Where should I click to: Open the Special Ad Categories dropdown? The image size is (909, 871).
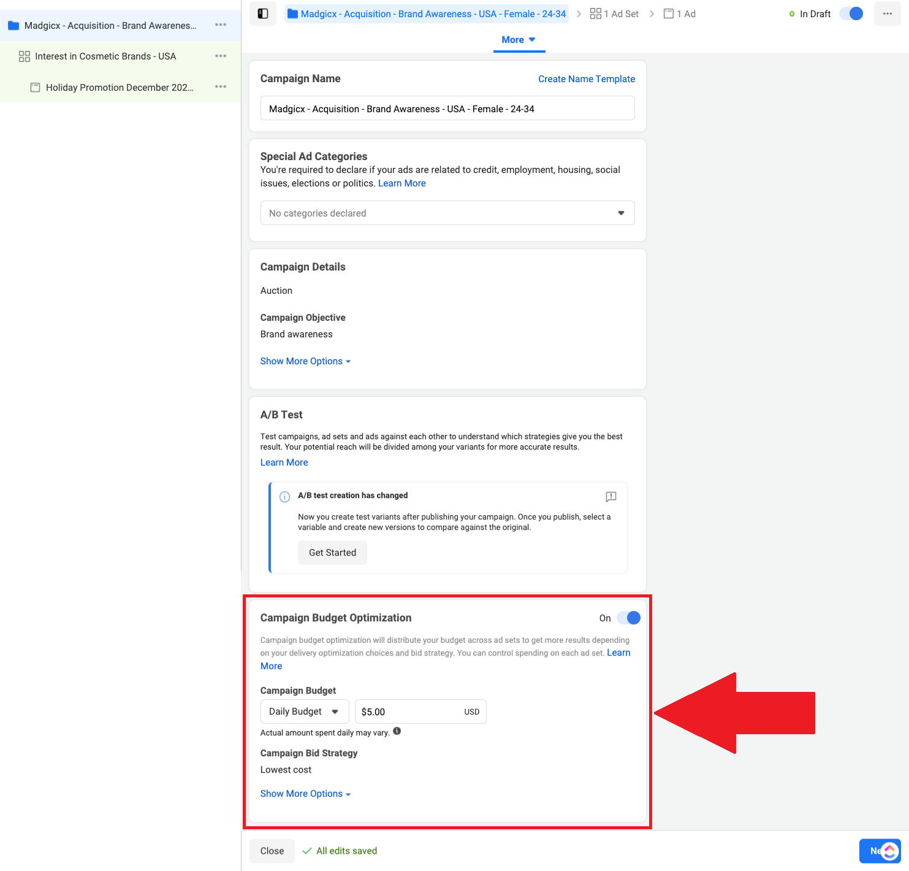pos(447,213)
